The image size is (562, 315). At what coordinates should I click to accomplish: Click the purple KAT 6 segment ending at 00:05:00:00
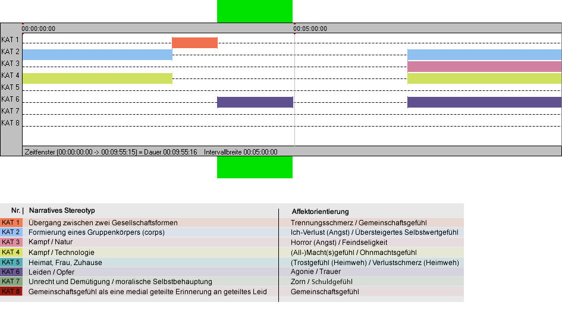pos(255,102)
